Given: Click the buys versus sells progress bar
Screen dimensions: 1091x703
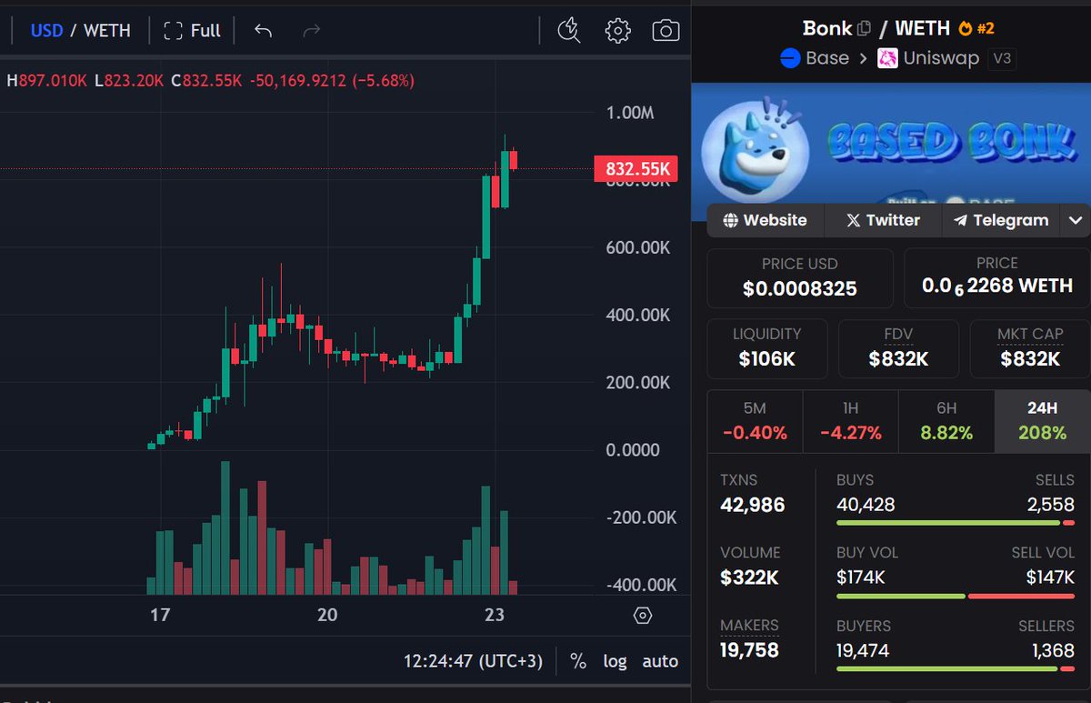Looking at the screenshot, I should pyautogui.click(x=955, y=523).
